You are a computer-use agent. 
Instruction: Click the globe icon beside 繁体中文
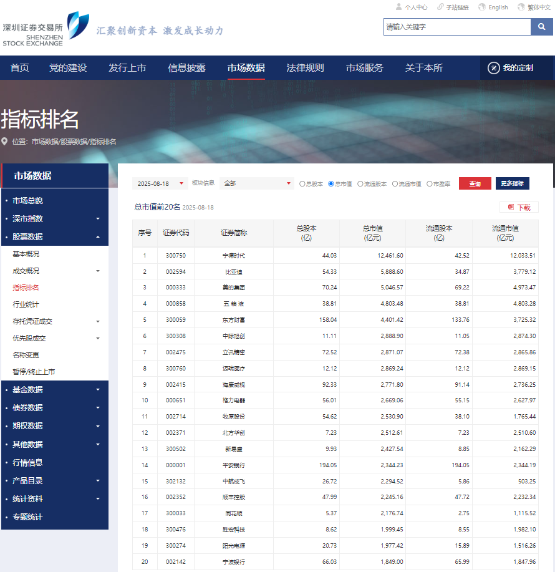pyautogui.click(x=521, y=7)
